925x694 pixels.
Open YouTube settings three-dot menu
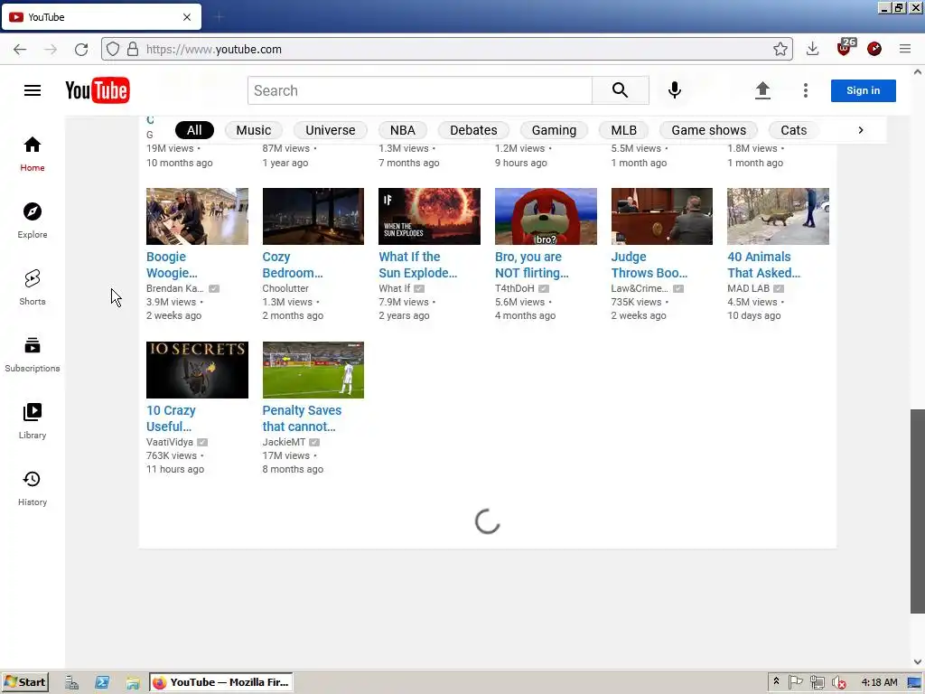click(x=805, y=90)
